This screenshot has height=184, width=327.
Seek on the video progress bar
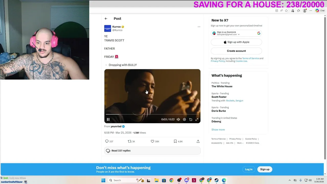[152, 114]
